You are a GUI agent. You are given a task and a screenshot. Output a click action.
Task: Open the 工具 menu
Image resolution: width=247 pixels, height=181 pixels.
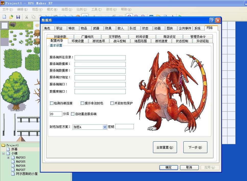pyautogui.click(x=97, y=9)
